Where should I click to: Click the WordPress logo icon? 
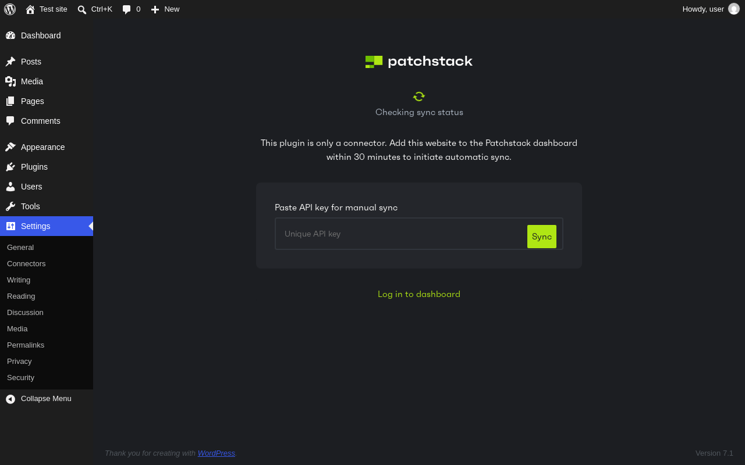pyautogui.click(x=10, y=9)
